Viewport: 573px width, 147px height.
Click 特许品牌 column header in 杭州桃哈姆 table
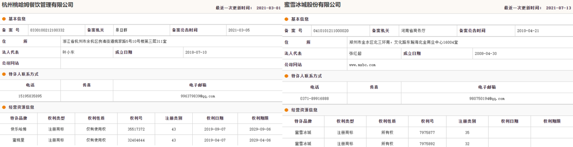19,118
